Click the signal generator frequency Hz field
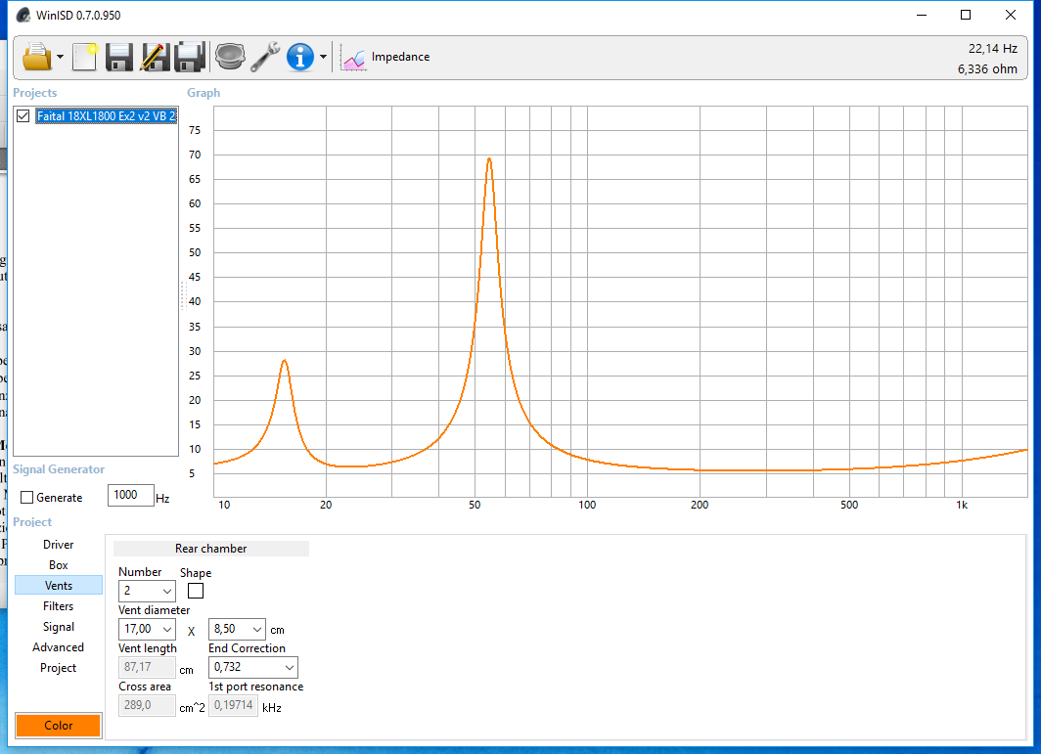The image size is (1041, 754). 130,495
